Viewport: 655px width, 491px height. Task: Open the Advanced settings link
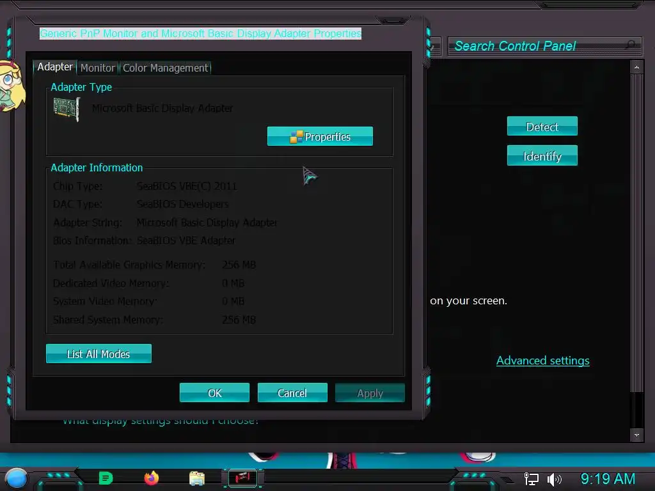(x=542, y=361)
